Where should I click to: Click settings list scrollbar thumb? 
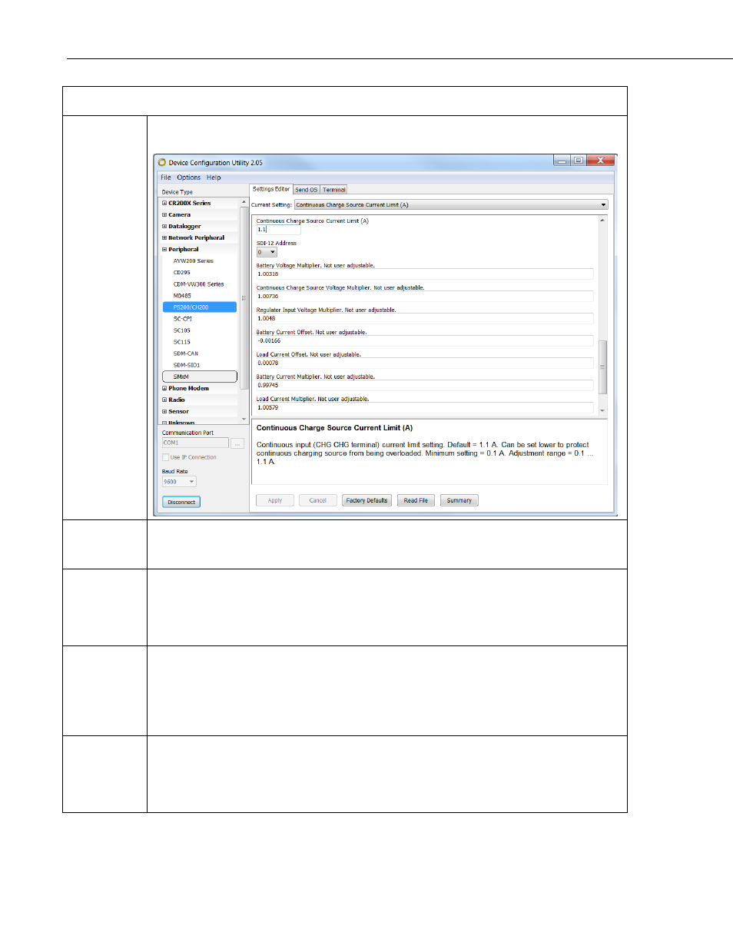click(x=602, y=367)
